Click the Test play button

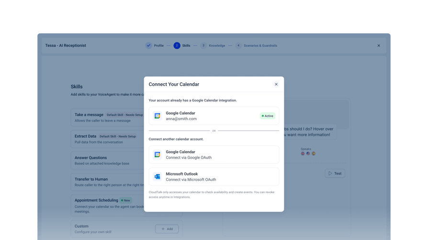pyautogui.click(x=335, y=174)
